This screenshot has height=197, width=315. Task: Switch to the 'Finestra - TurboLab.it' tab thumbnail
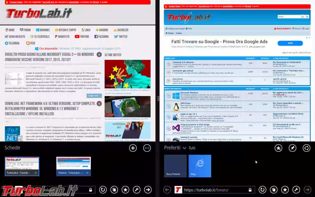(74, 166)
